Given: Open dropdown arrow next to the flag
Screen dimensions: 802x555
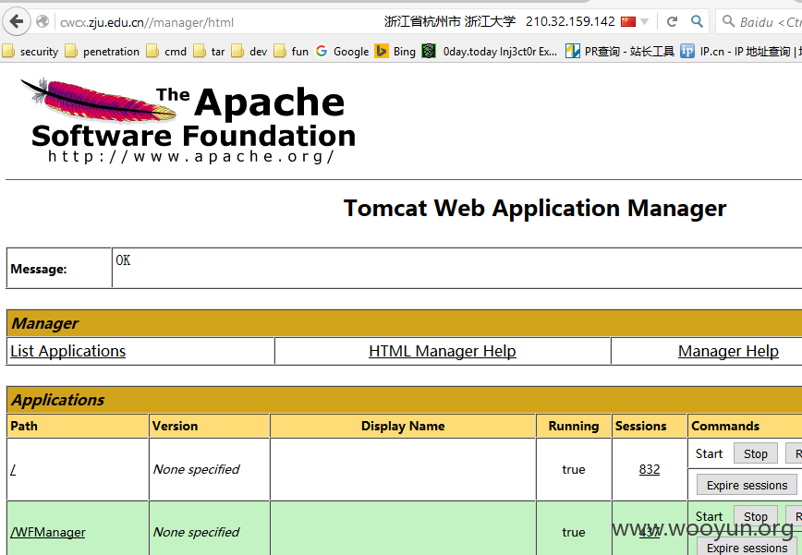Looking at the screenshot, I should [x=645, y=22].
